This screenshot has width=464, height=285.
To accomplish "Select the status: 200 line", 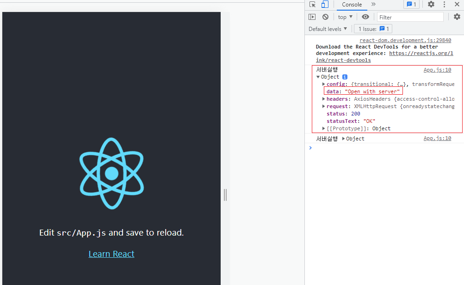I will [343, 114].
